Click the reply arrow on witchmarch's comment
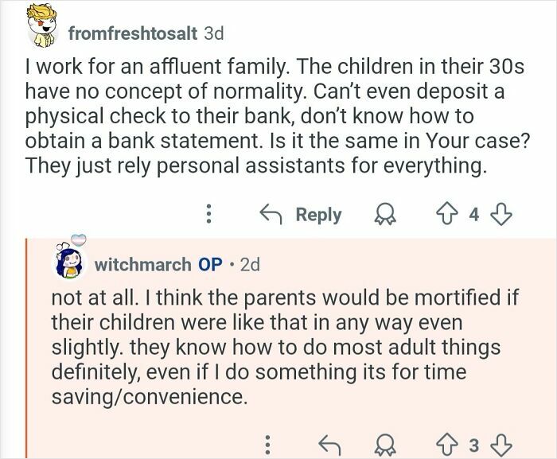This screenshot has height=459, width=557. coord(330,445)
